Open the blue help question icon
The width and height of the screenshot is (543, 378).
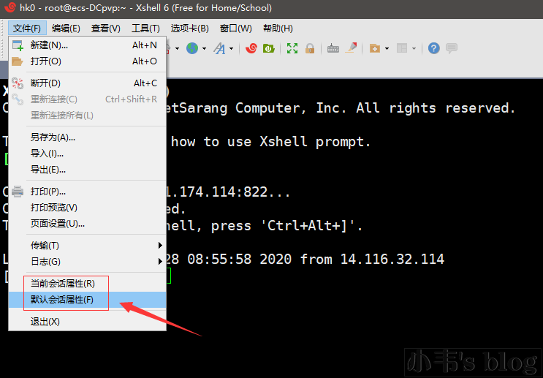point(433,48)
